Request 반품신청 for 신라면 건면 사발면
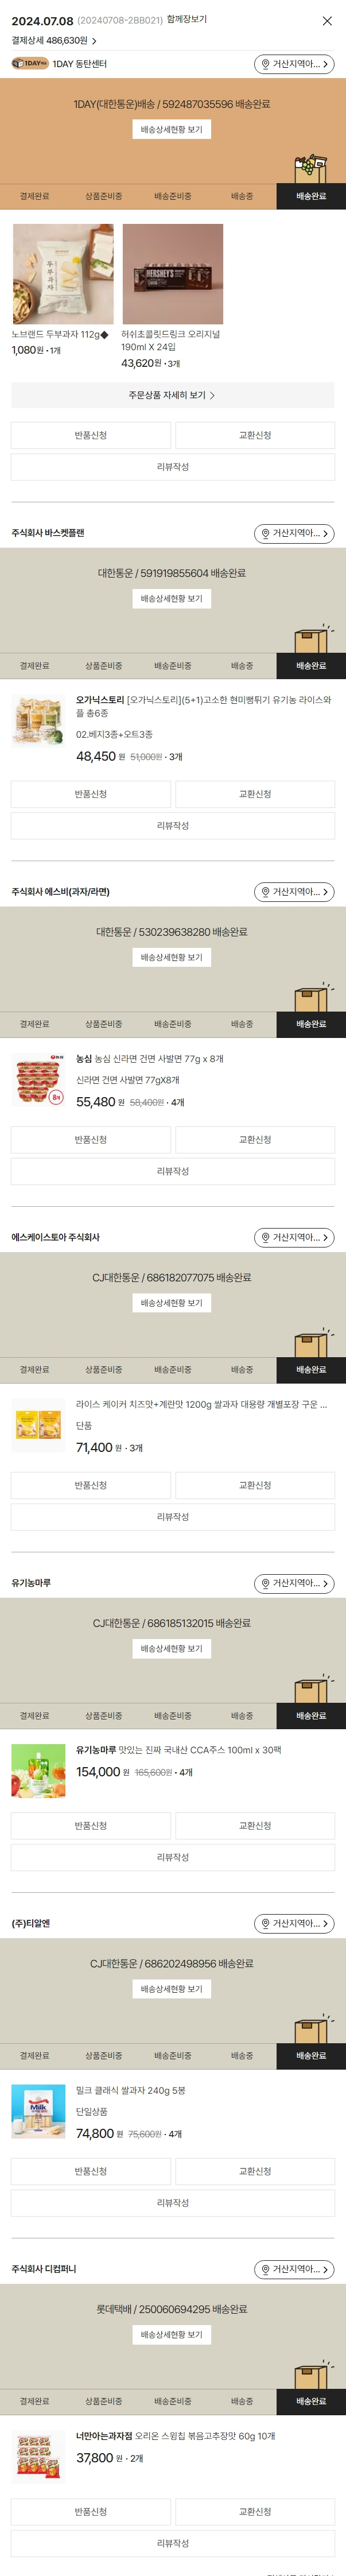Image resolution: width=346 pixels, height=2576 pixels. [91, 1139]
